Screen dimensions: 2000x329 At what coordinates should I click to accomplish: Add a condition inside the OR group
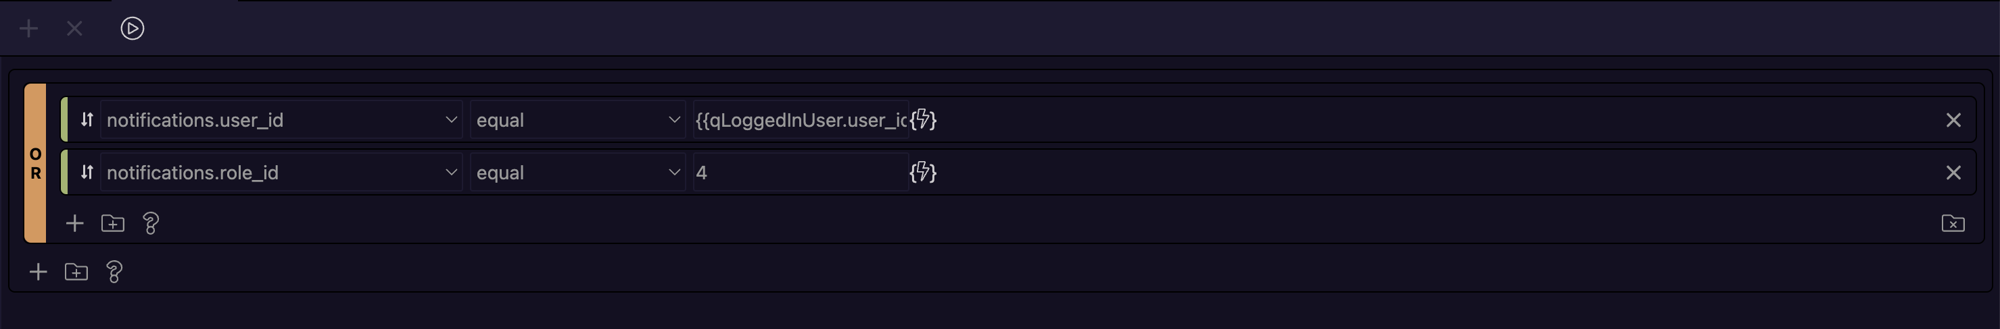(x=74, y=224)
